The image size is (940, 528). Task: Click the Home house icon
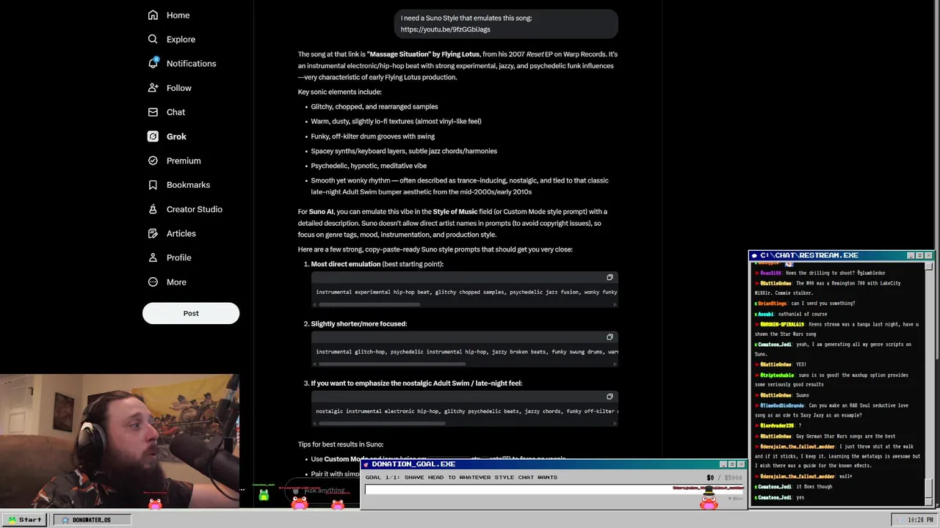point(153,15)
